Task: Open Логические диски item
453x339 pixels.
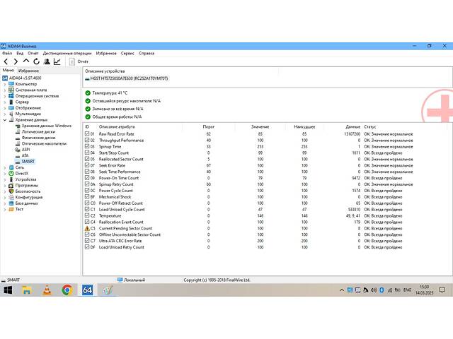Action: coord(35,132)
